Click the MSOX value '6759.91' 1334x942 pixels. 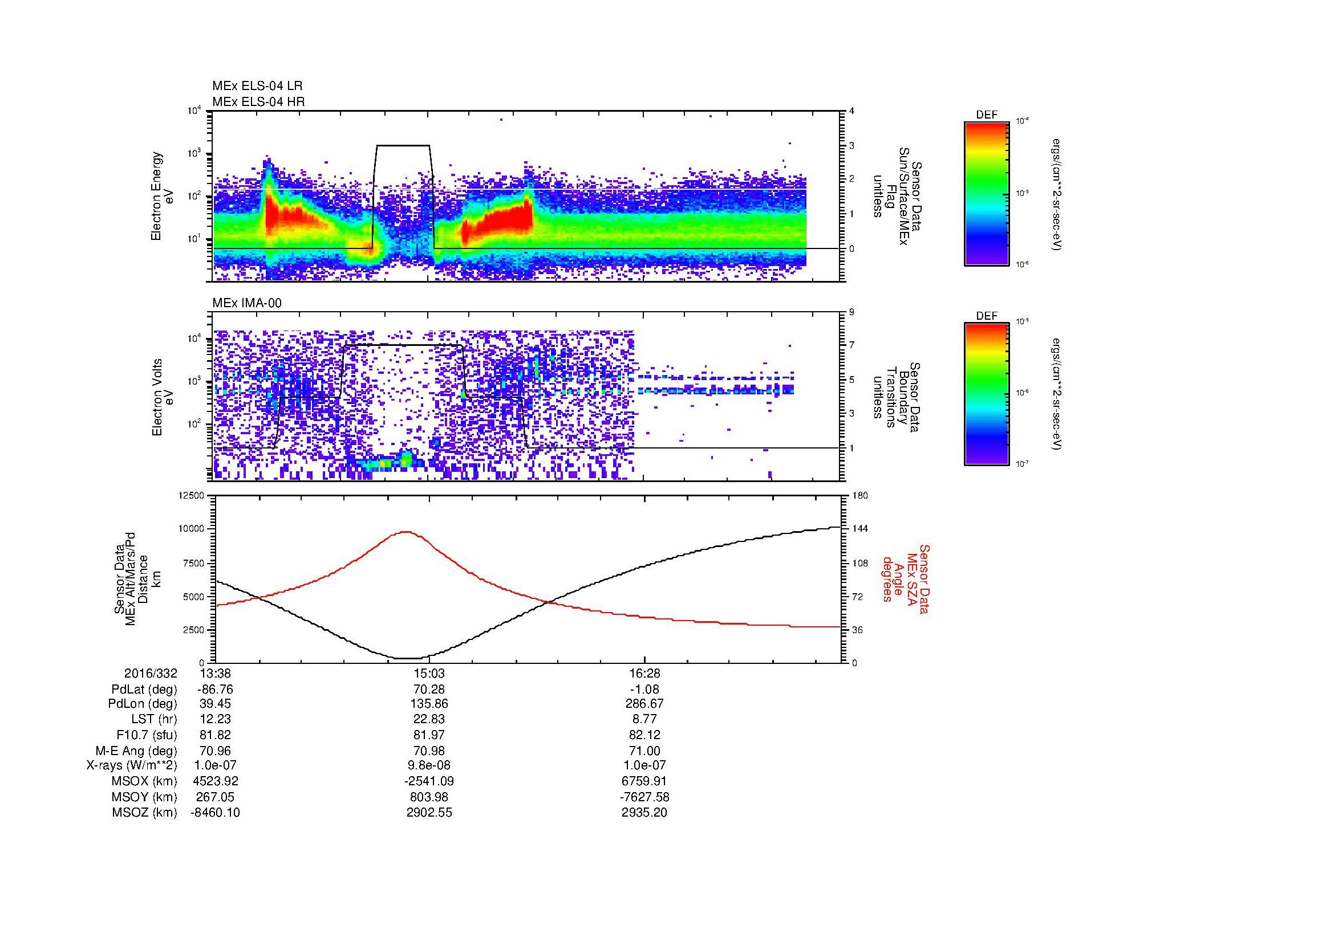[644, 781]
